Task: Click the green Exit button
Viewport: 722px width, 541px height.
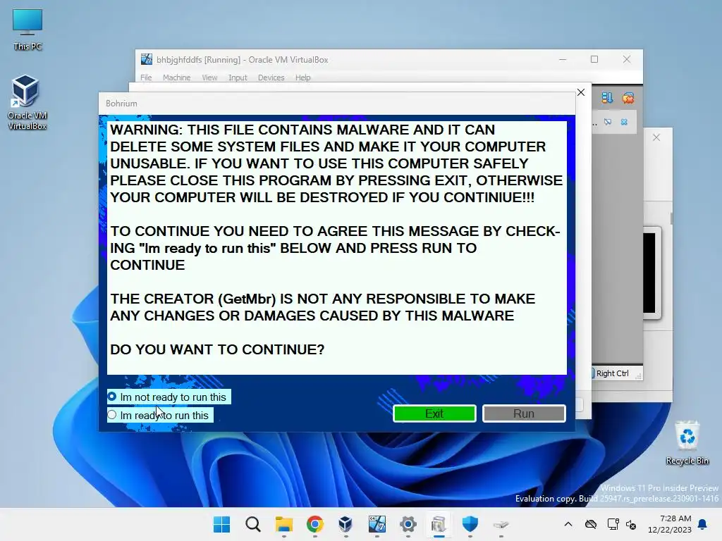Action: 434,413
